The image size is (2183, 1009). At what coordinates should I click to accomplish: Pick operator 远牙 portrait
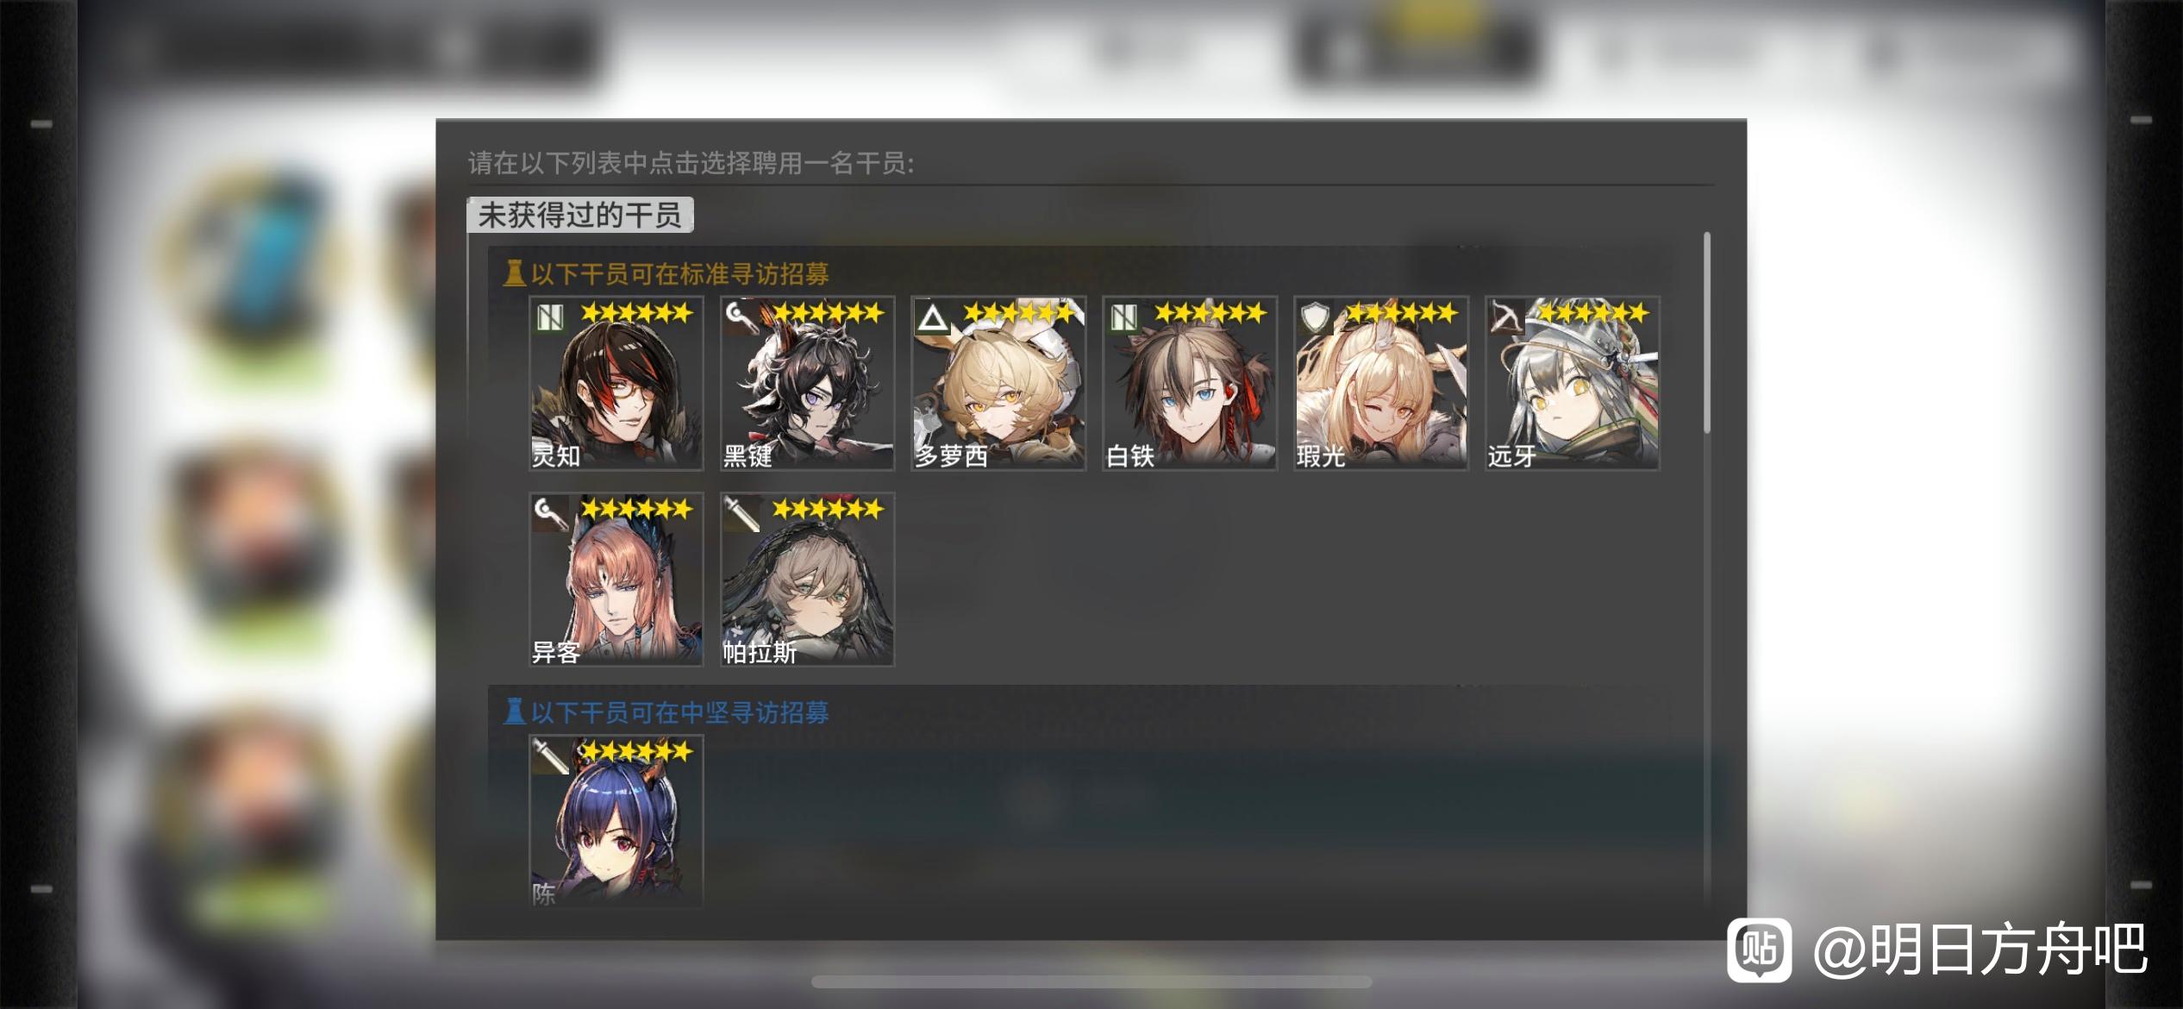point(1573,384)
